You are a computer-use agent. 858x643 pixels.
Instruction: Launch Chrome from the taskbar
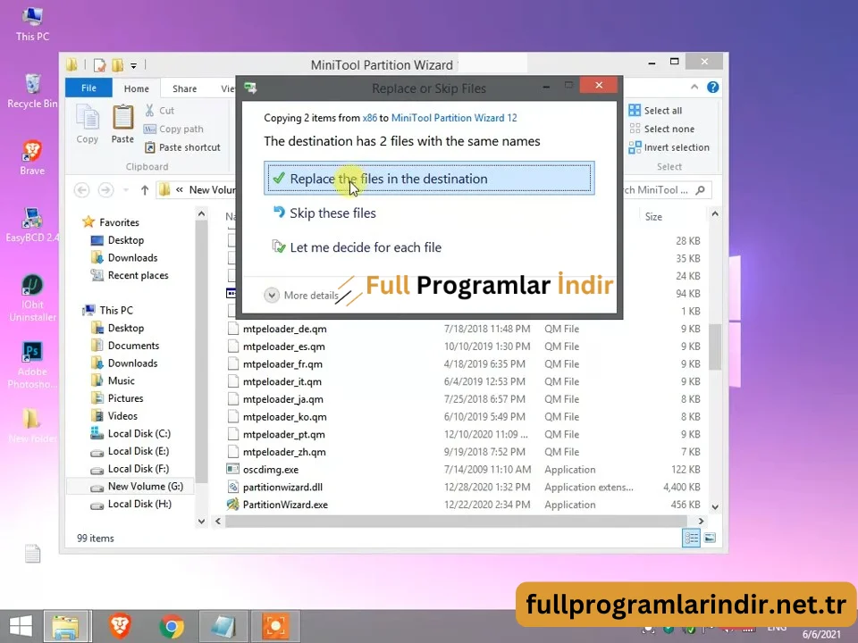coord(172,626)
